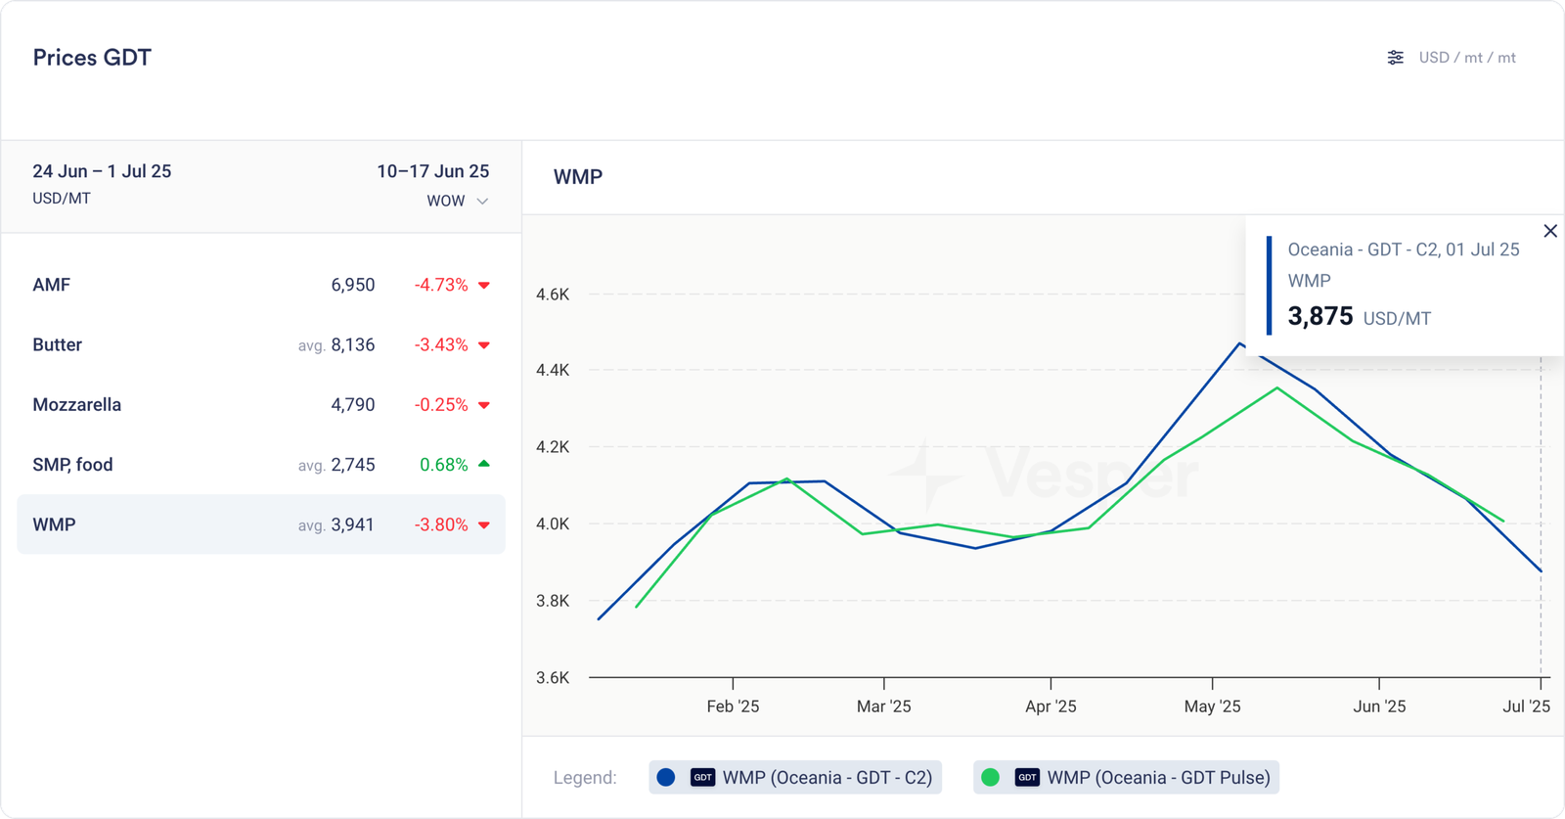Image resolution: width=1565 pixels, height=819 pixels.
Task: Click GDT badge in WMP C2 legend
Action: tap(702, 778)
